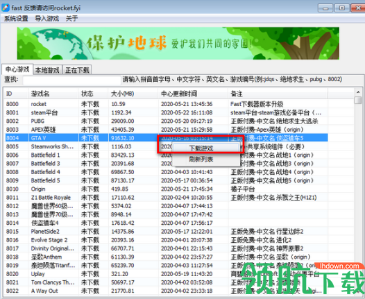Select the 魔兽世界60级... row

167,206
